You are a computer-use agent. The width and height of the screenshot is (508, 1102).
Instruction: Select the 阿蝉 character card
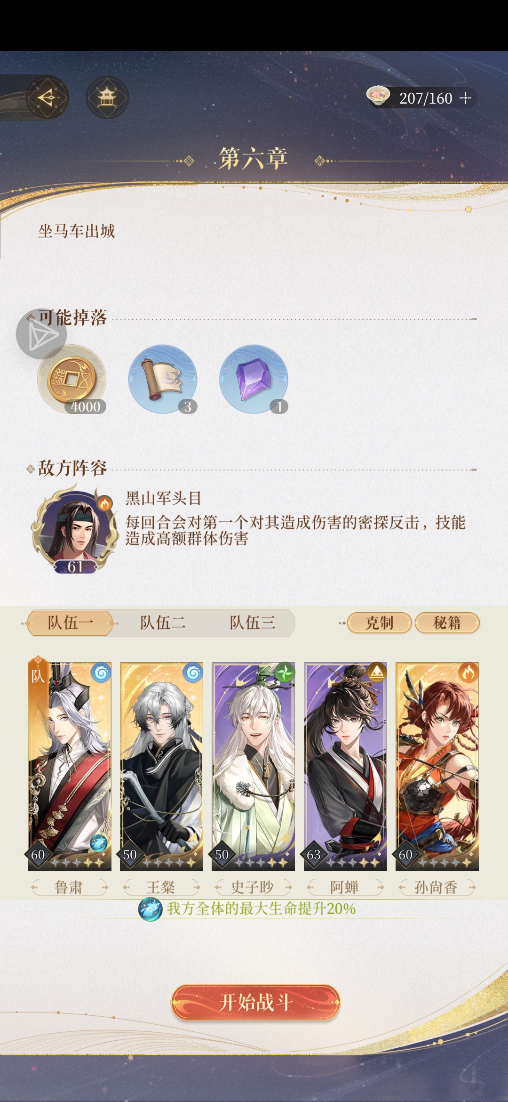[x=345, y=766]
